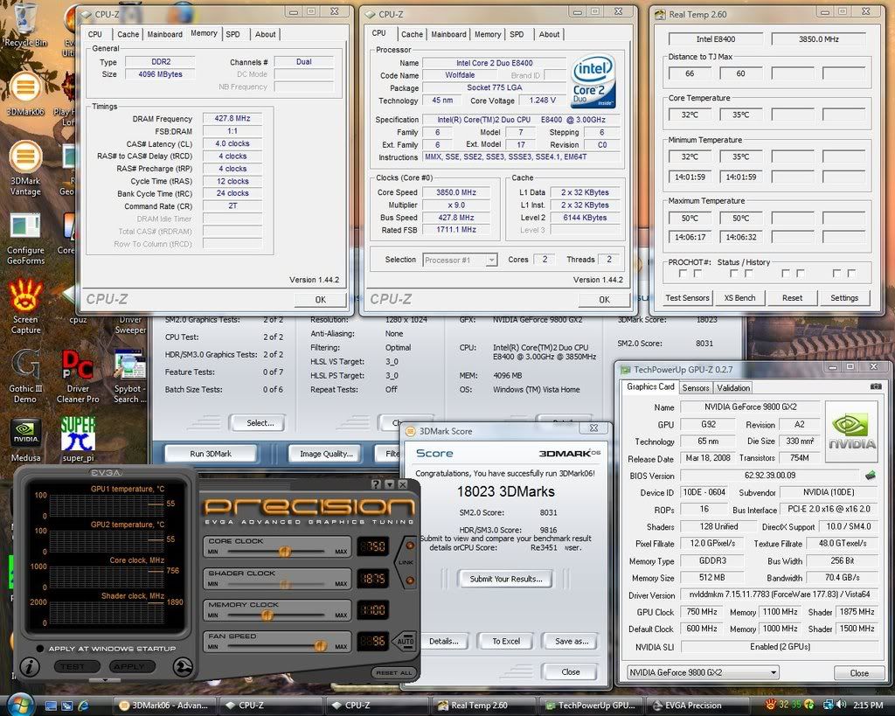Launch the Screen Capture desktop icon
895x716 pixels.
tap(25, 306)
